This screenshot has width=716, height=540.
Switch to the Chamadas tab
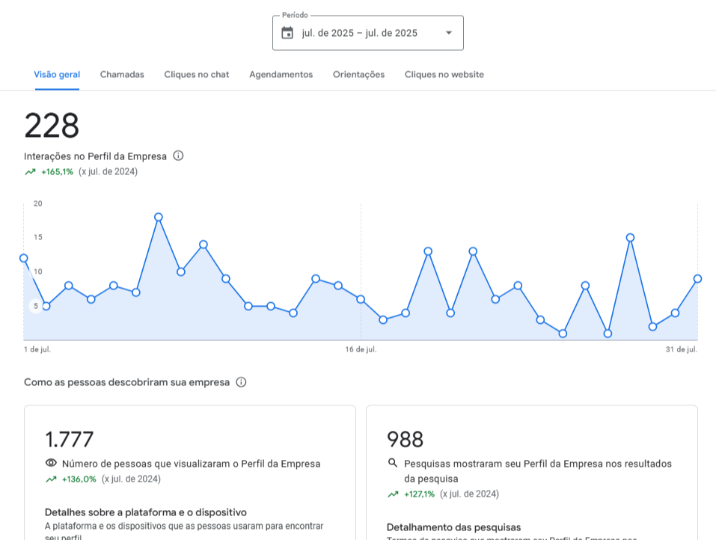[122, 75]
